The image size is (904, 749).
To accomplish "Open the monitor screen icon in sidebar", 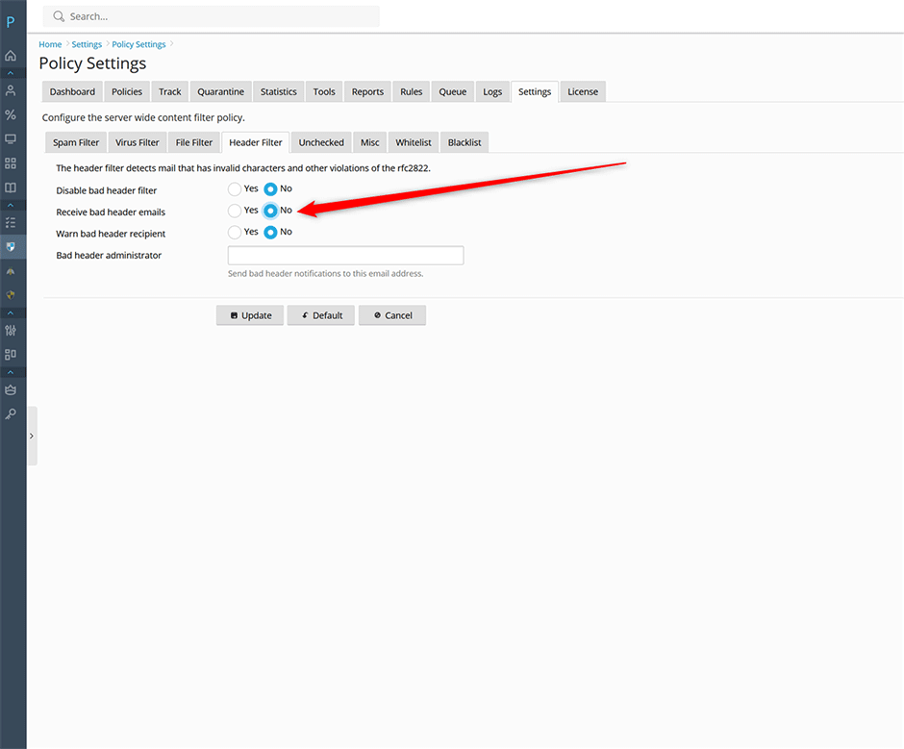I will (x=11, y=139).
